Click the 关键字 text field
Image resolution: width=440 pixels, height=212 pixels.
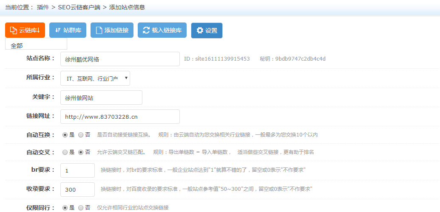pos(101,98)
